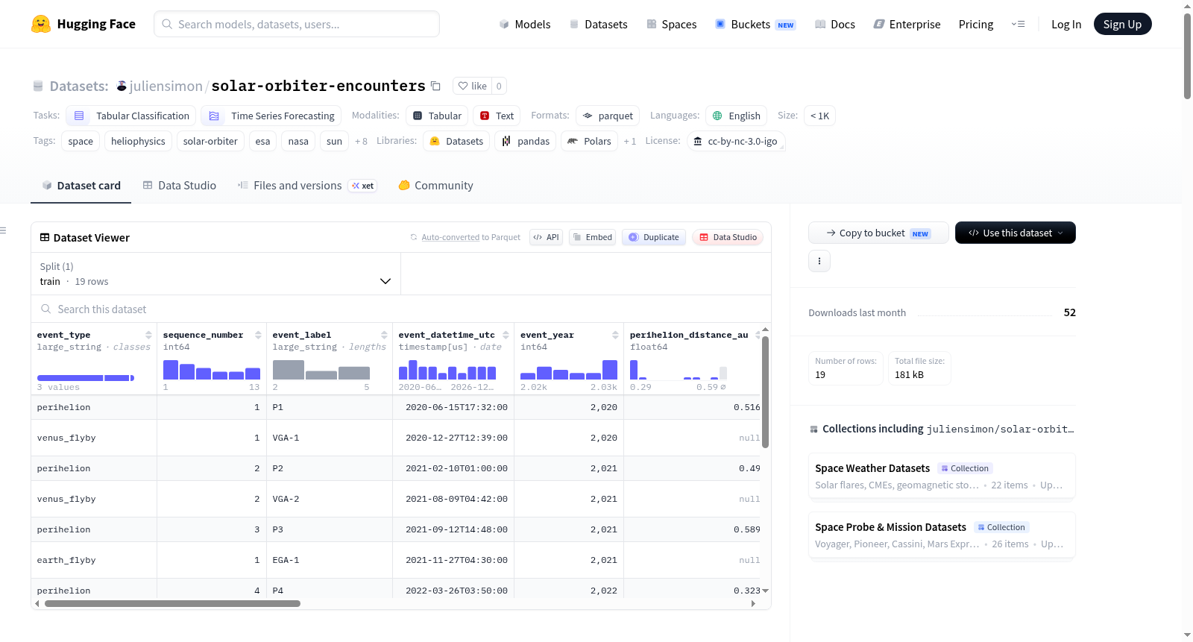Show the +8 more tags
The width and height of the screenshot is (1193, 642).
361,141
